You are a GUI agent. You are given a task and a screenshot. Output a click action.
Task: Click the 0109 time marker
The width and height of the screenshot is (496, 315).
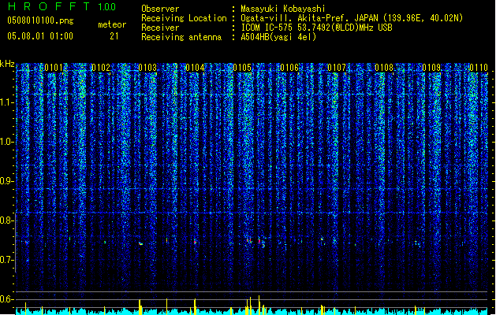pyautogui.click(x=431, y=68)
